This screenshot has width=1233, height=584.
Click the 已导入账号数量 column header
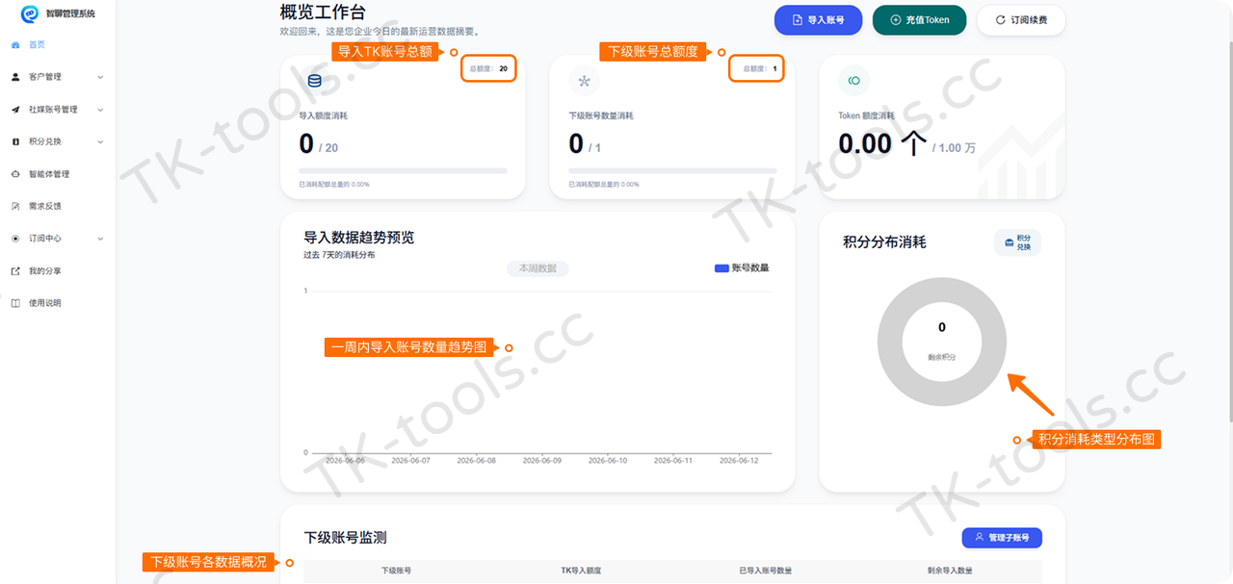click(x=766, y=571)
